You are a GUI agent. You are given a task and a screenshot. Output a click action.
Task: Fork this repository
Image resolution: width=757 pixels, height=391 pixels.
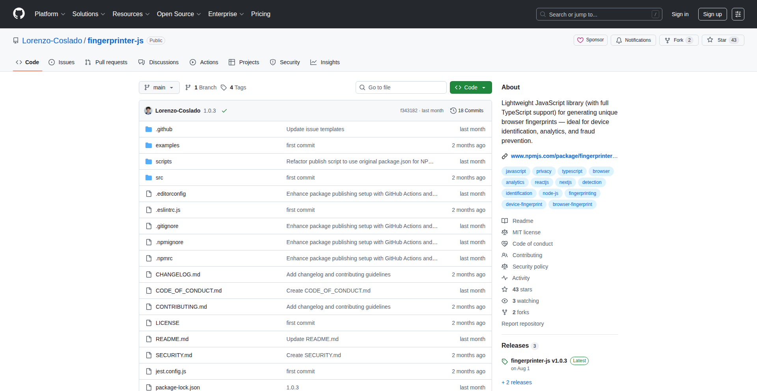coord(679,40)
